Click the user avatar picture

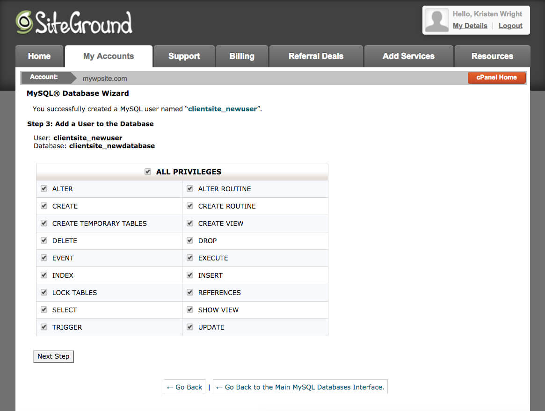pyautogui.click(x=436, y=20)
